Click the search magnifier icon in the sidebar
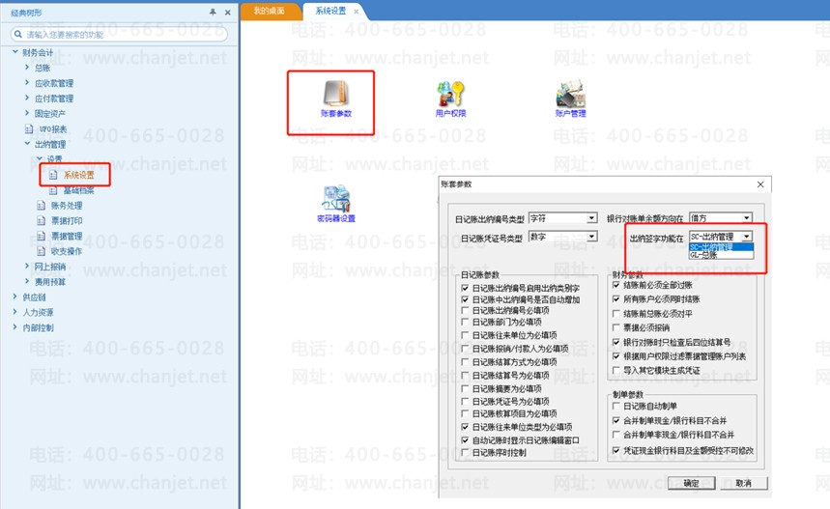Image resolution: width=830 pixels, height=509 pixels. coord(18,35)
